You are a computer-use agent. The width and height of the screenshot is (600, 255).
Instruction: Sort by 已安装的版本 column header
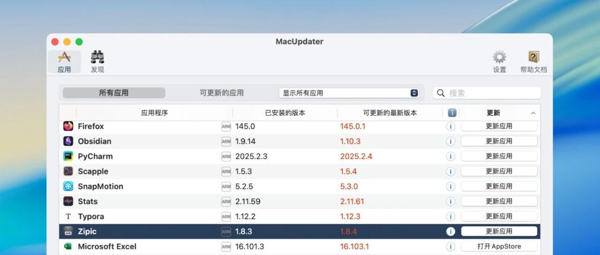pyautogui.click(x=285, y=113)
